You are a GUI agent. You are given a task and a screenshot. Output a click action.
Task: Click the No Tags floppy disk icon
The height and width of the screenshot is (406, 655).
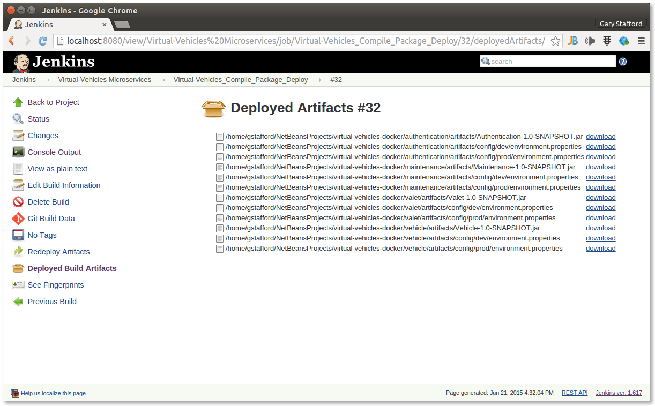coord(18,235)
